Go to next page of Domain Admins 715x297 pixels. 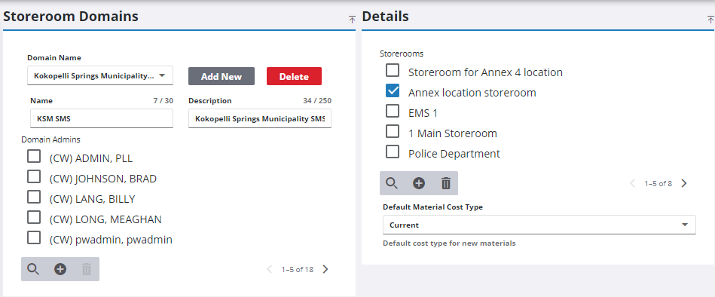(x=325, y=269)
